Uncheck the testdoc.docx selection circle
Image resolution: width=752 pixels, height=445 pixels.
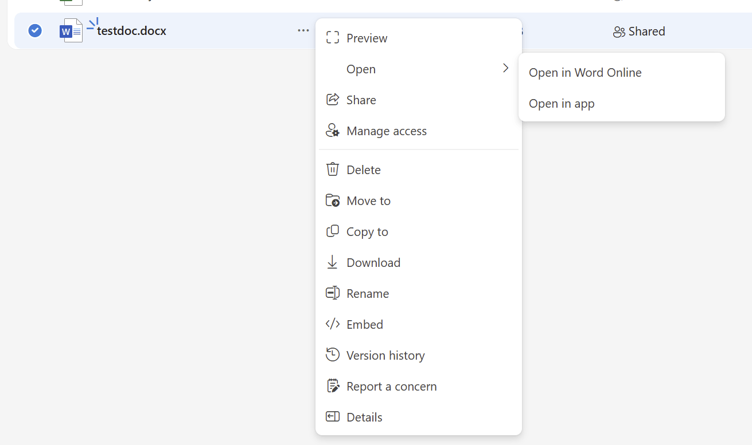35,30
